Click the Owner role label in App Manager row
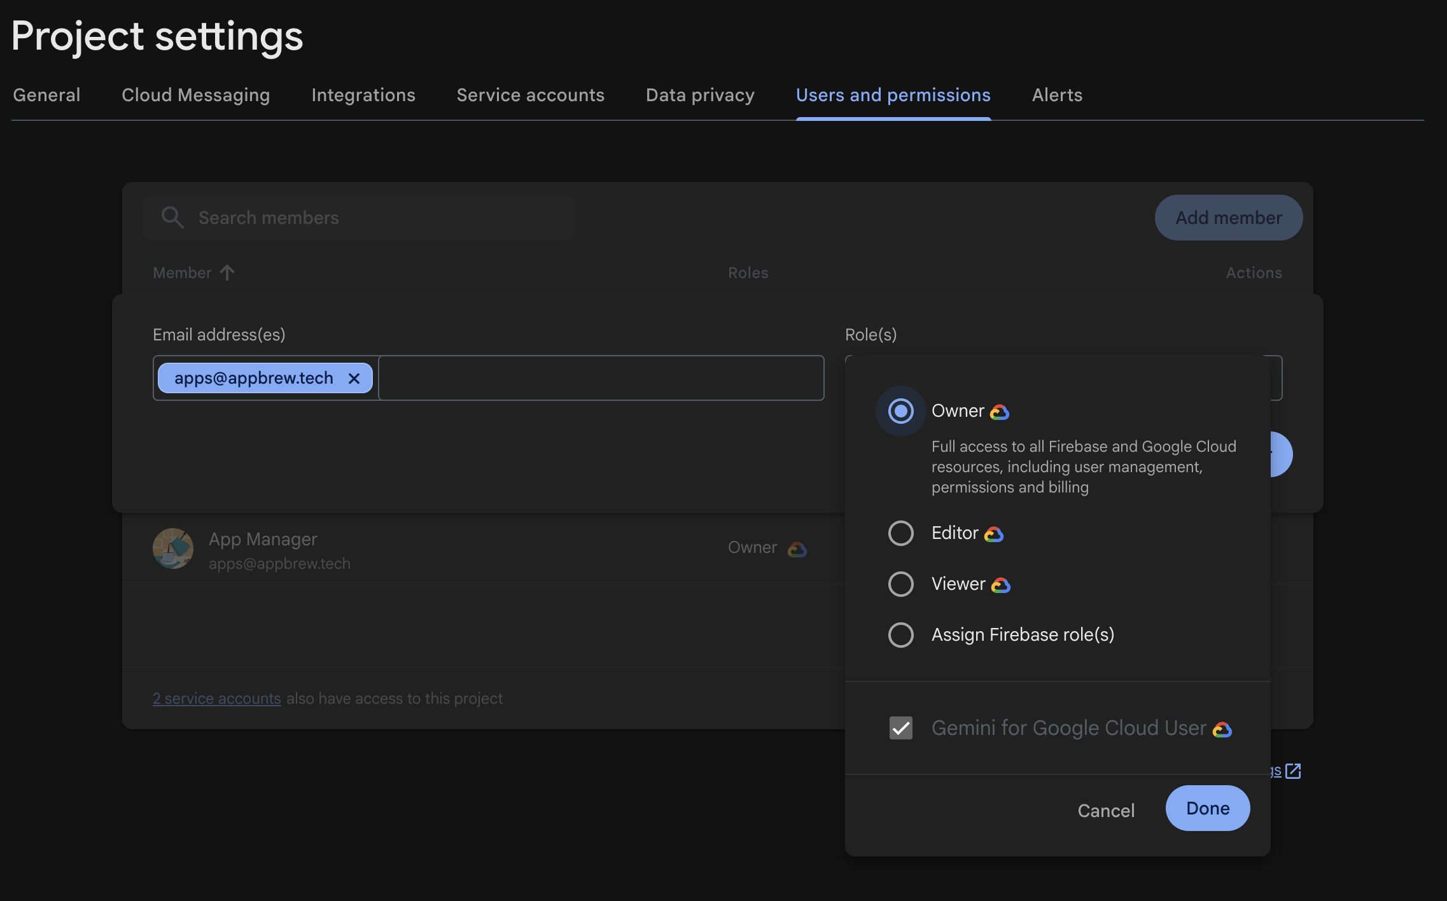 (752, 547)
